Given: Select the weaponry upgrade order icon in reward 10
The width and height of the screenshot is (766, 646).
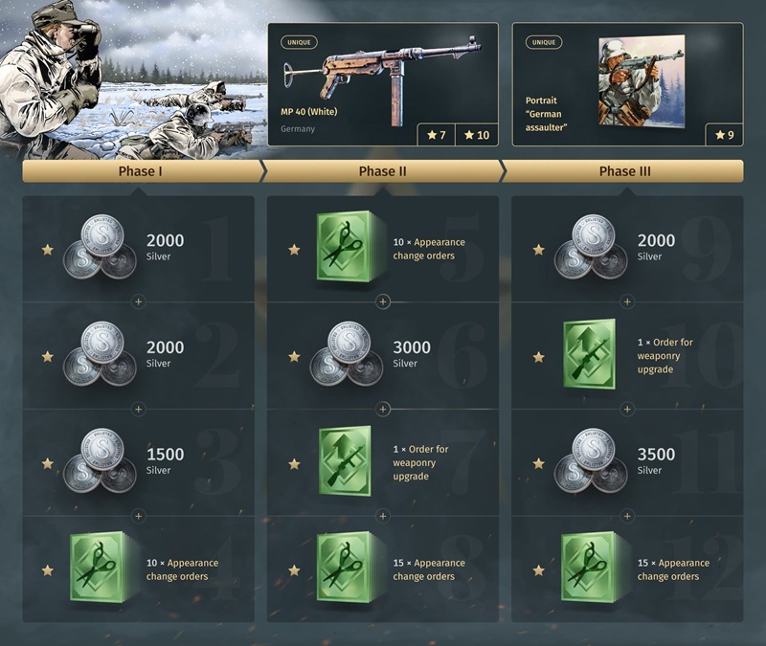Looking at the screenshot, I should pyautogui.click(x=590, y=354).
